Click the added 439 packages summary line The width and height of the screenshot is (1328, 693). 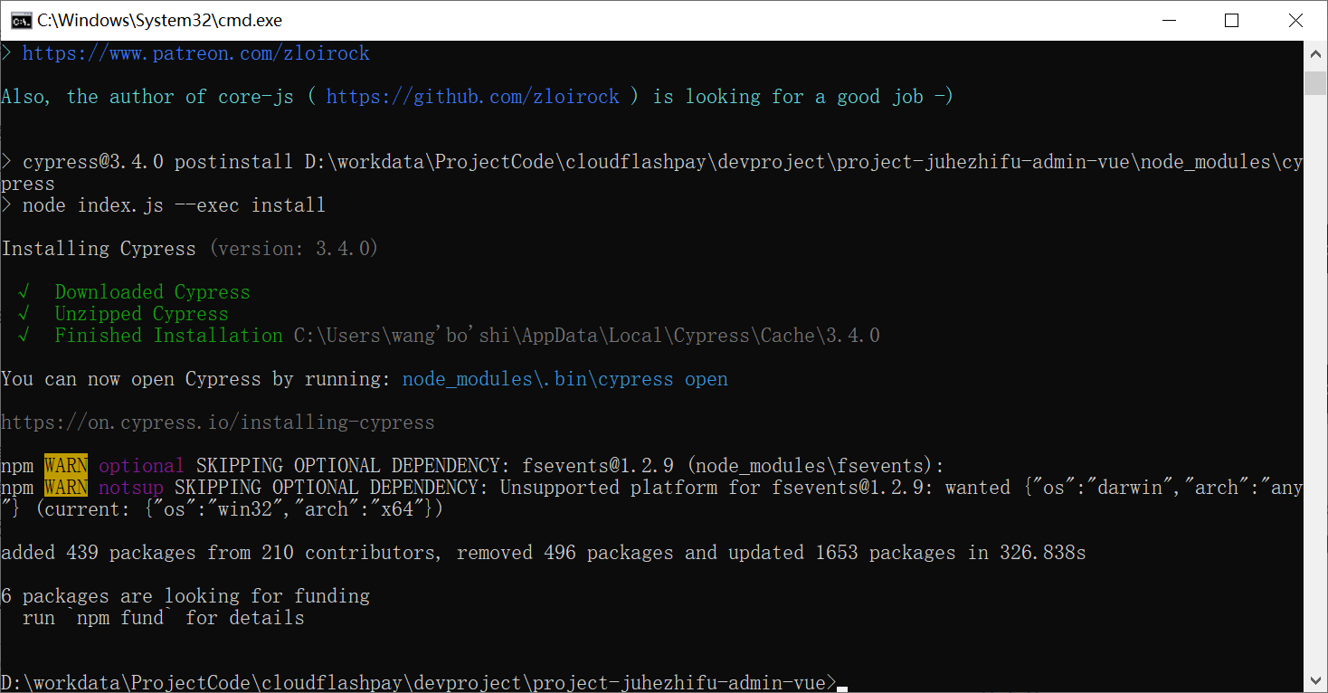[x=543, y=552]
